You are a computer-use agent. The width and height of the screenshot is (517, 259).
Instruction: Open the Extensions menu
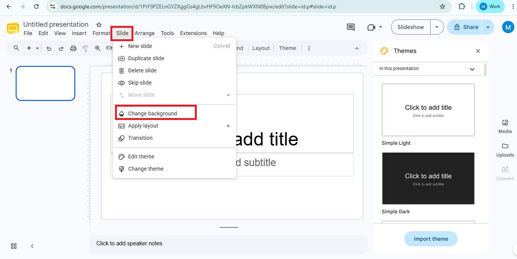(x=193, y=33)
